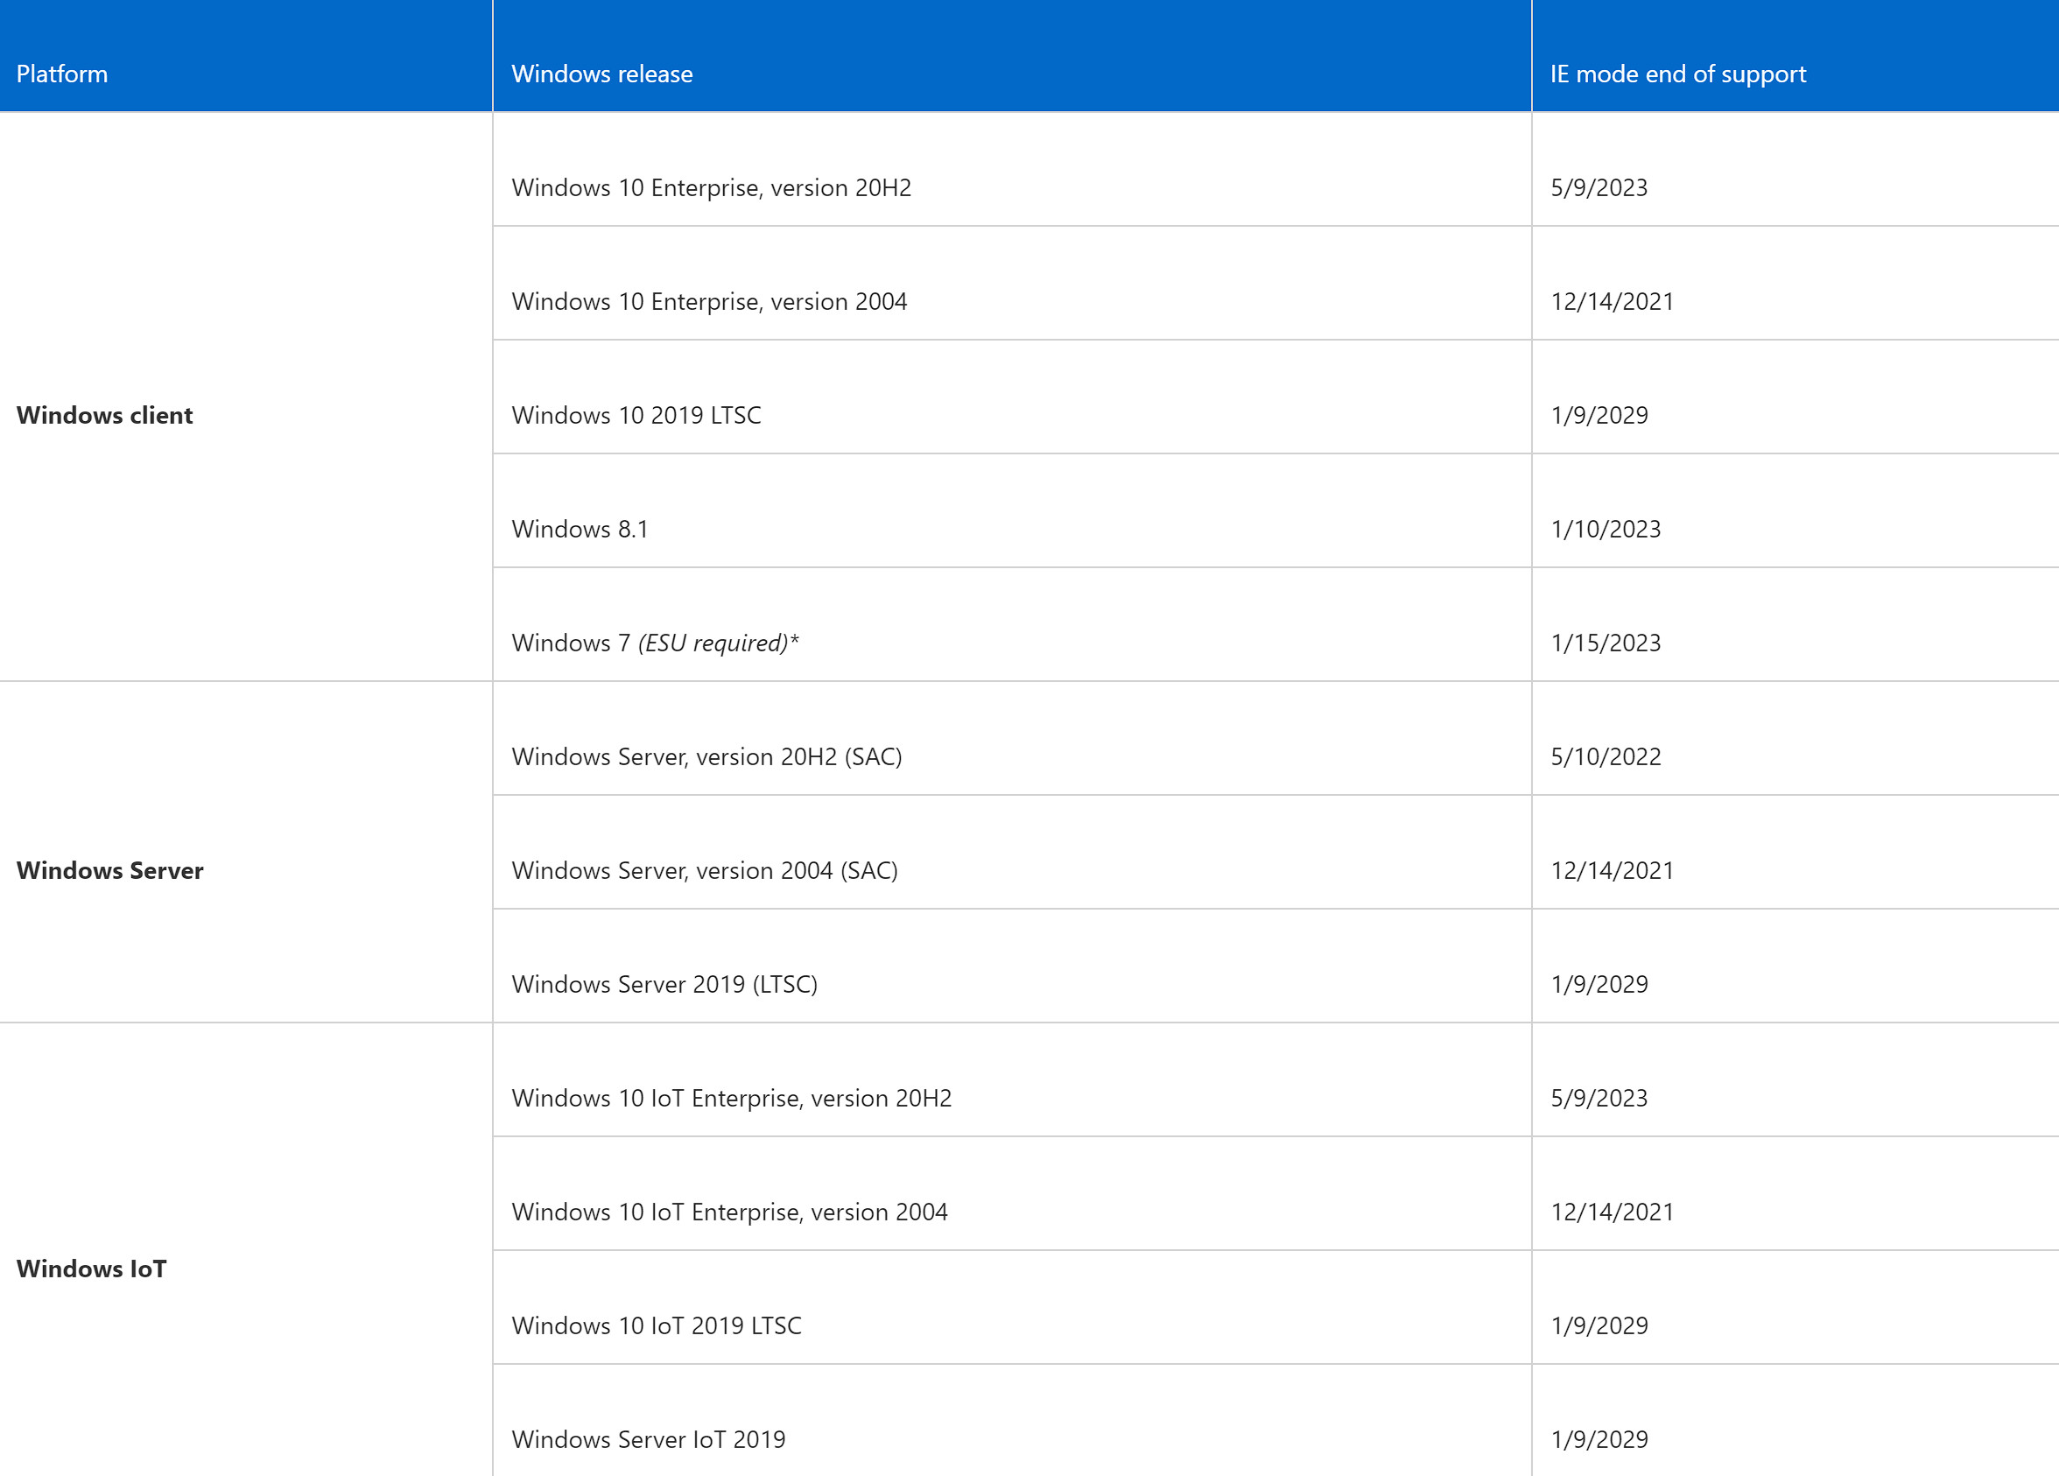
Task: Click the Windows 10 IoT Enterprise, version 2004 cell
Action: [730, 1211]
